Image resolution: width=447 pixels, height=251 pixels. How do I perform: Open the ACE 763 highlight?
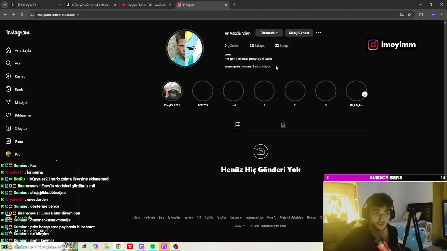coord(203,91)
